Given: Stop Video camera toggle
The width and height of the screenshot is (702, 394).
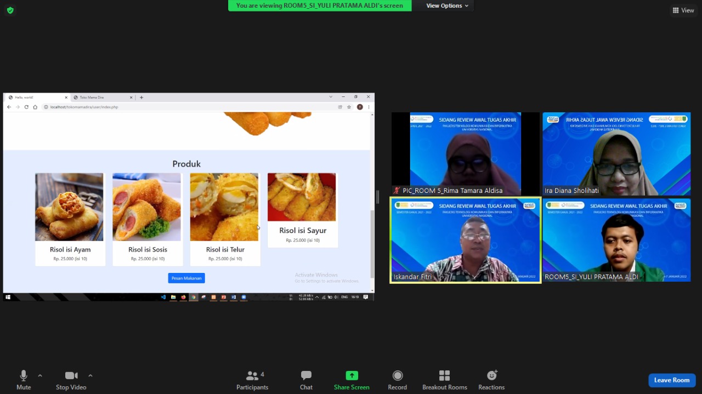Looking at the screenshot, I should (71, 380).
